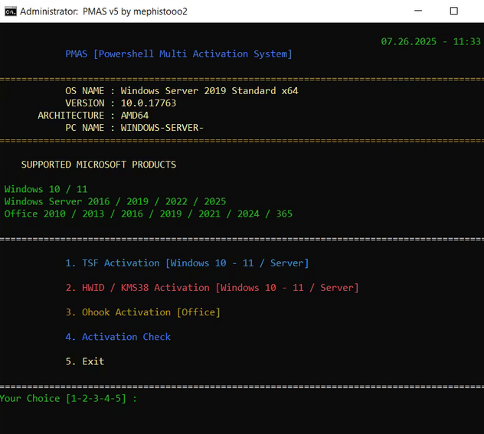Pick the Ohook Activation [Office] option
Viewport: 484px width, 434px height.
click(142, 312)
